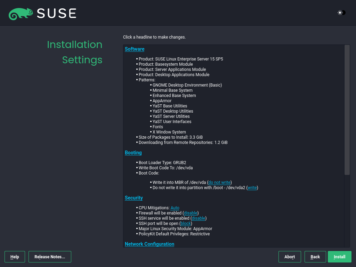The image size is (356, 267).
Task: Open the Booting settings headline
Action: click(133, 153)
